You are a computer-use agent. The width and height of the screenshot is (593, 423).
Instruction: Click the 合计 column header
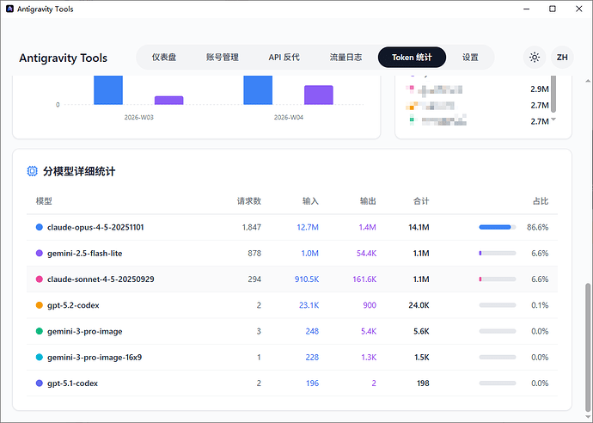pyautogui.click(x=421, y=201)
